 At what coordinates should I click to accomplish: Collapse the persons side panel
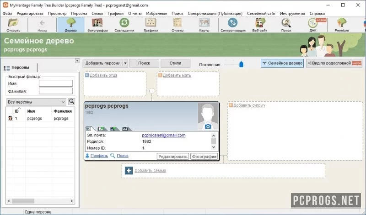click(x=77, y=61)
